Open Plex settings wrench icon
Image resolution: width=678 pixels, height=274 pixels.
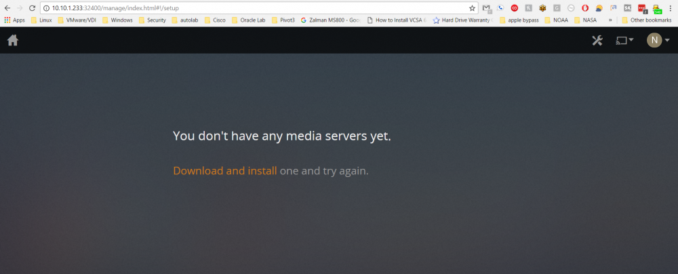pos(597,41)
